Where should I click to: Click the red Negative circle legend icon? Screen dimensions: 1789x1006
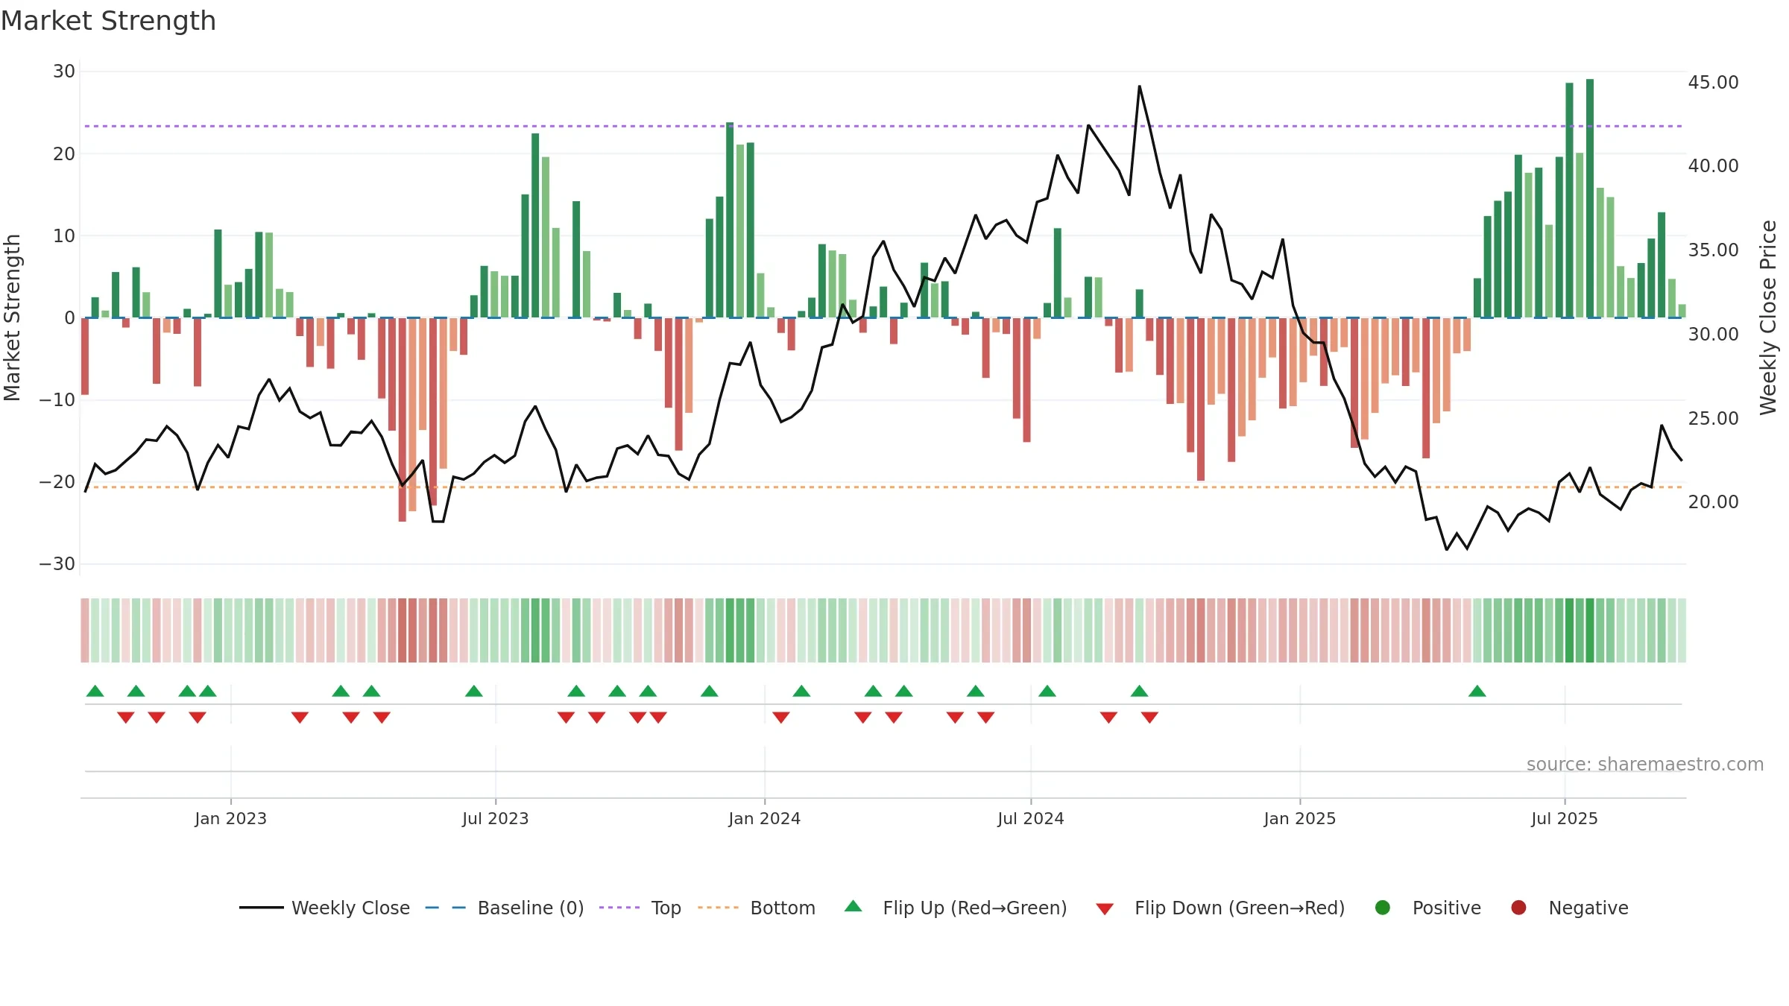point(1518,908)
